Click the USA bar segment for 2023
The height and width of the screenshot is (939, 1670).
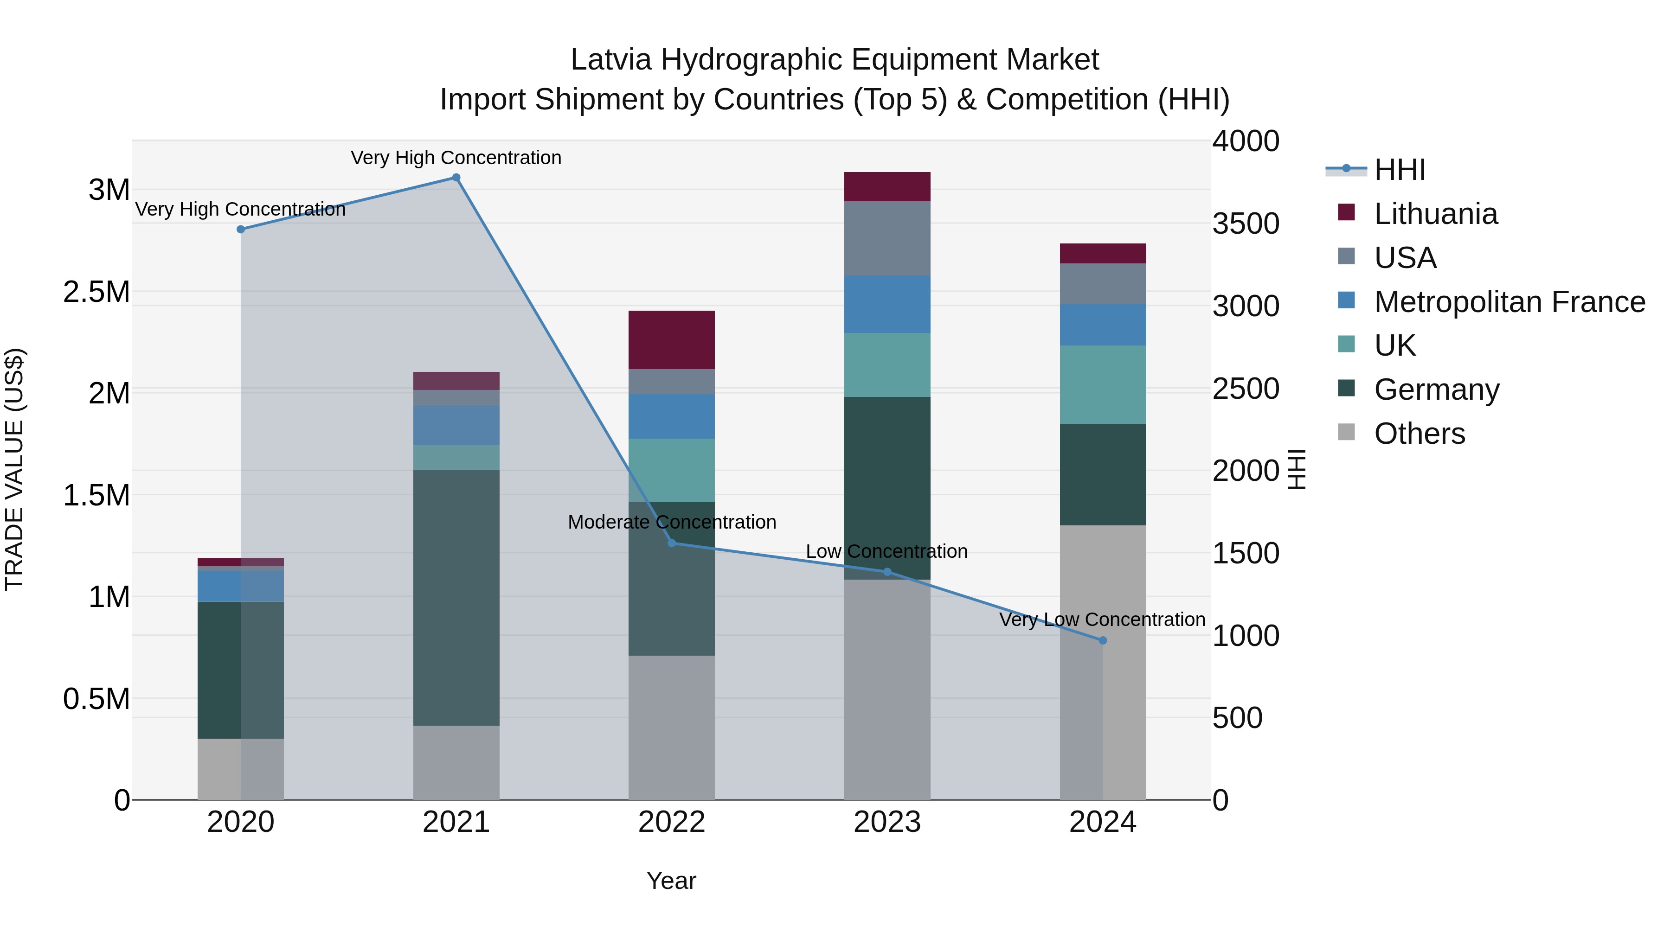(887, 238)
